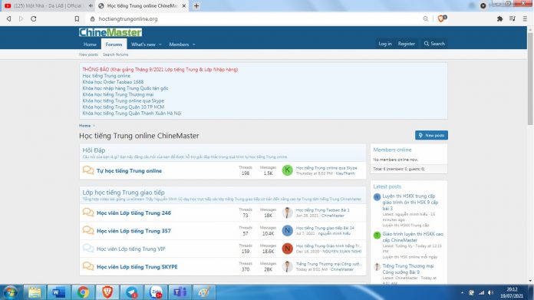Open the Khóa học Order Taobao 1688 link
534x300 pixels.
pos(113,82)
